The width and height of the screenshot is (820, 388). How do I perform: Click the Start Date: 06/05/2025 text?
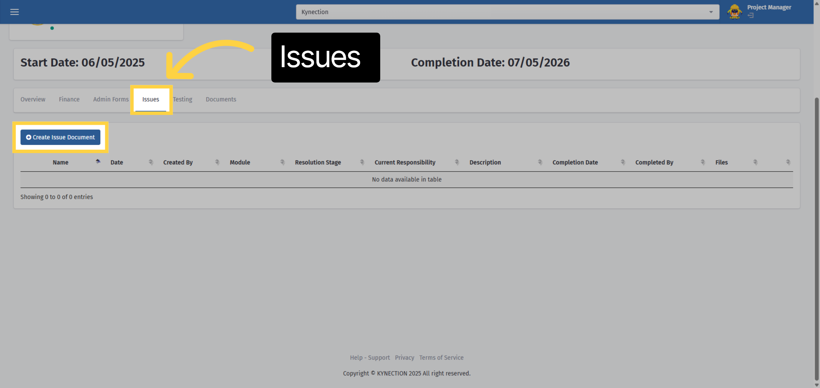[83, 62]
